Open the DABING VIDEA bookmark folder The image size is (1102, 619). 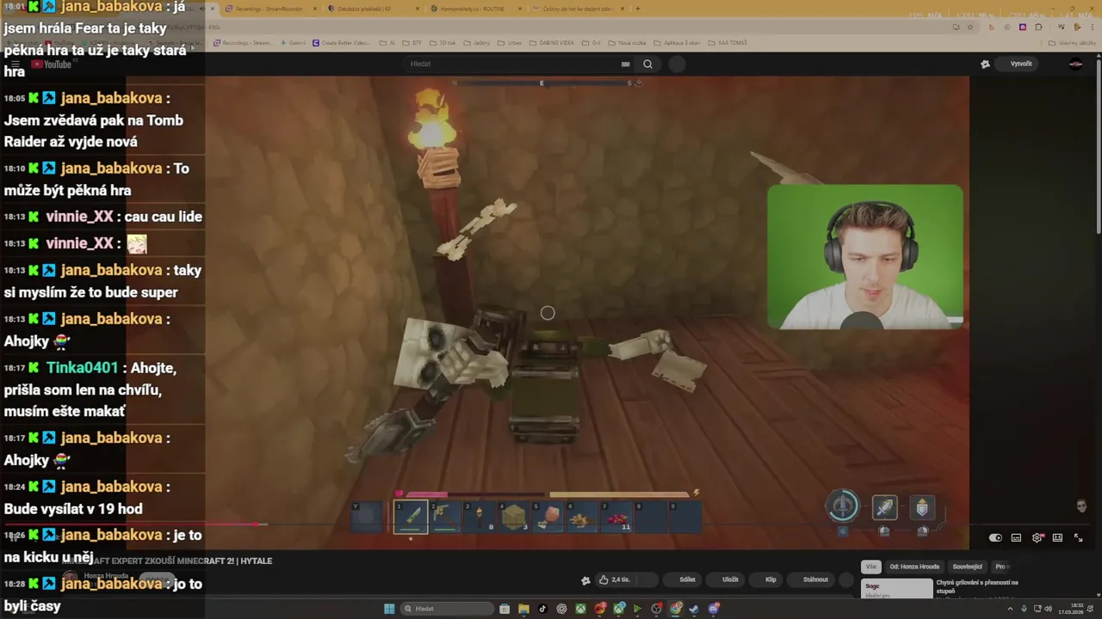click(552, 43)
